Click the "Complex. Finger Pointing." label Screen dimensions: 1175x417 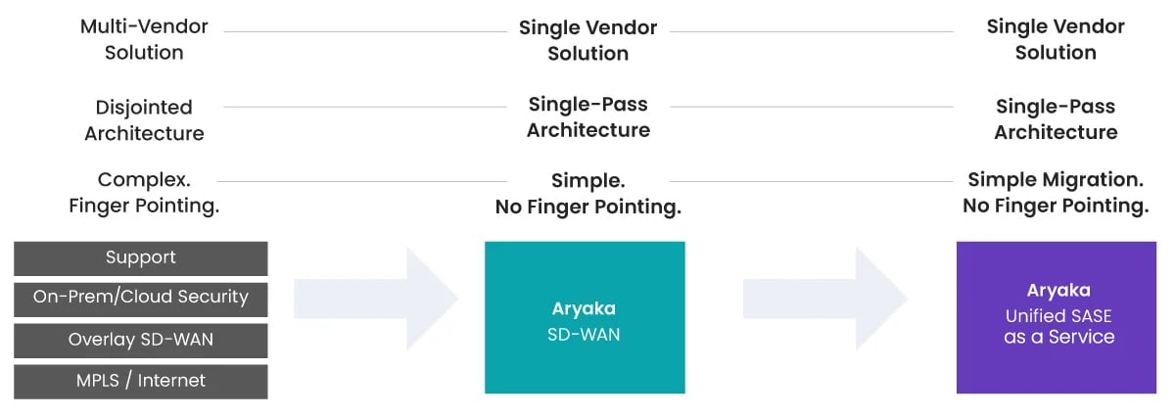point(144,193)
